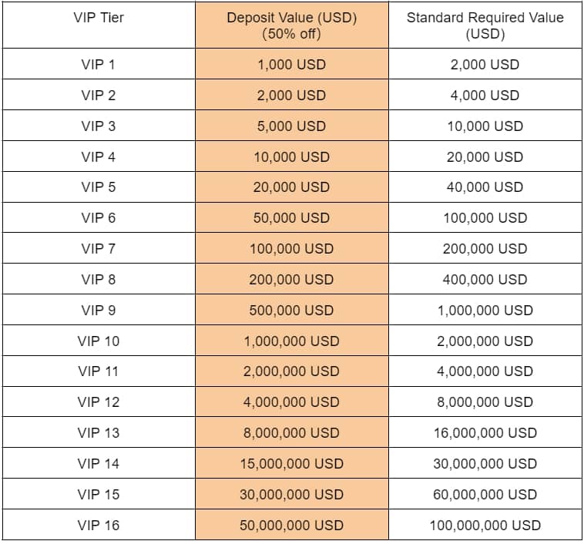The image size is (584, 541).
Task: Select the VIP 1 row label
Action: click(x=98, y=64)
